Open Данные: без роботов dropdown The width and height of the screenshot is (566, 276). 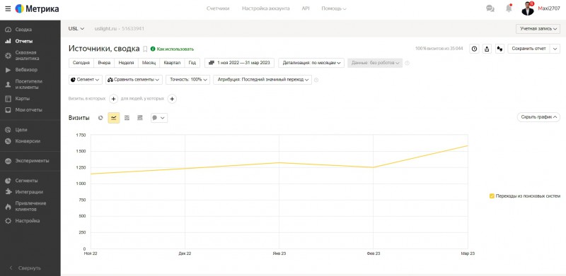pos(375,63)
